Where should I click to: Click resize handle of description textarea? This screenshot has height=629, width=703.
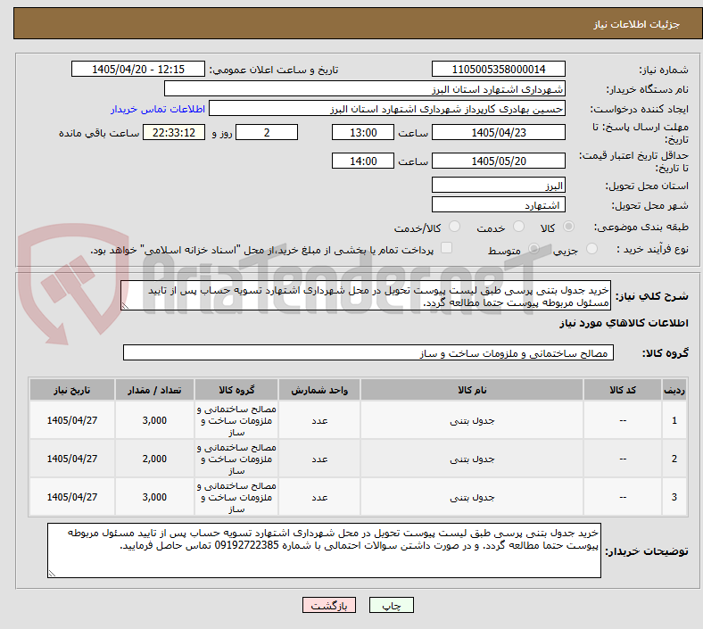(x=125, y=306)
